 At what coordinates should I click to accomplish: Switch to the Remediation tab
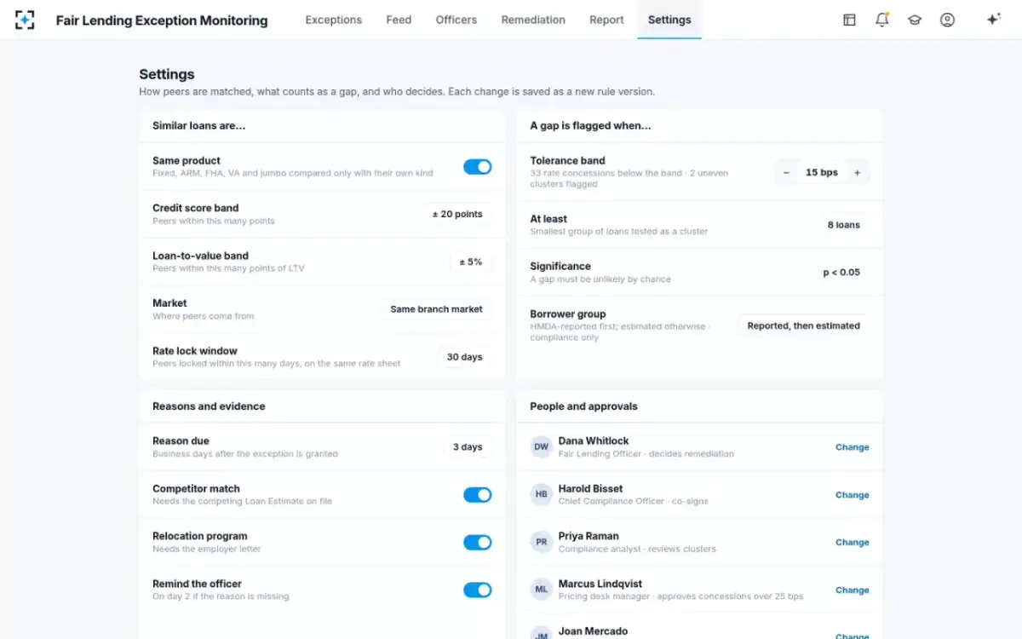coord(533,20)
